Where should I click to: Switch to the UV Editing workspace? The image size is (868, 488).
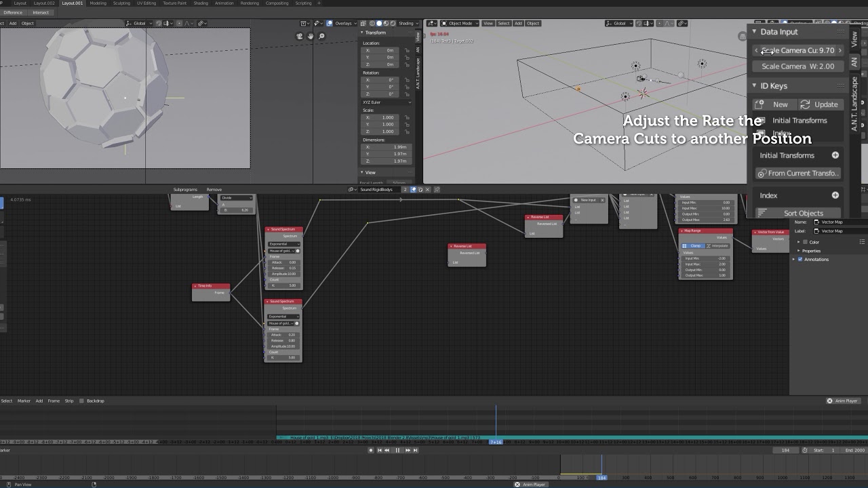[x=146, y=3]
